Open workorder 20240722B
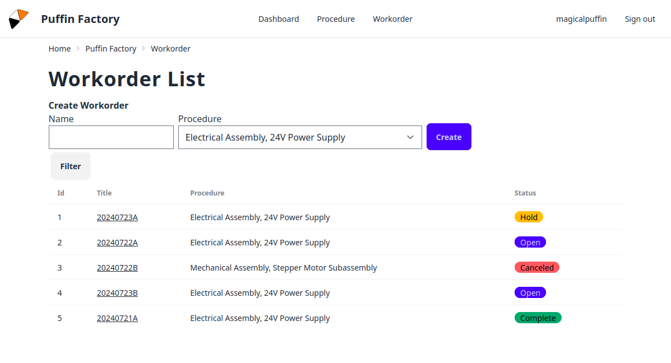The image size is (671, 363). pyautogui.click(x=117, y=267)
